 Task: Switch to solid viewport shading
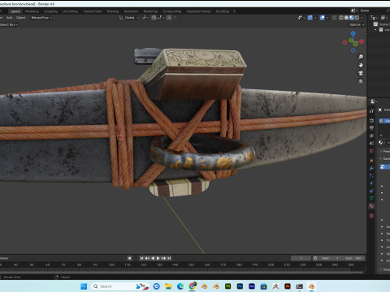[346, 18]
